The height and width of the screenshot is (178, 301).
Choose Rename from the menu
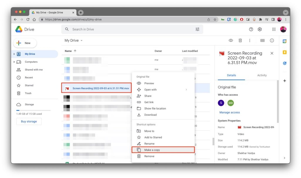click(x=163, y=144)
